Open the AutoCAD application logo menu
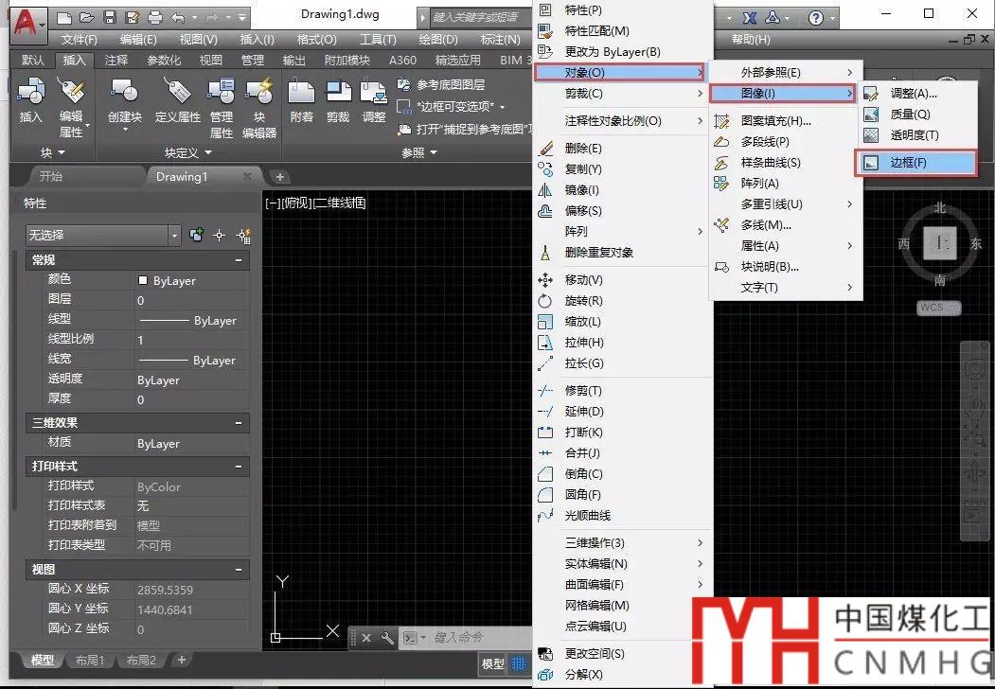Screen dimensions: 995x689 pos(28,19)
